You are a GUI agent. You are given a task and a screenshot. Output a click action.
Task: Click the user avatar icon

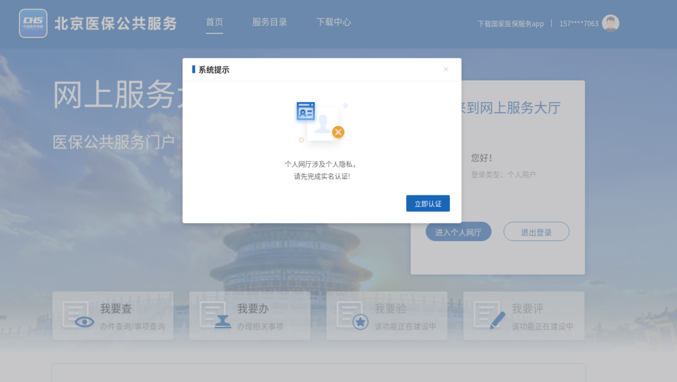tap(610, 23)
